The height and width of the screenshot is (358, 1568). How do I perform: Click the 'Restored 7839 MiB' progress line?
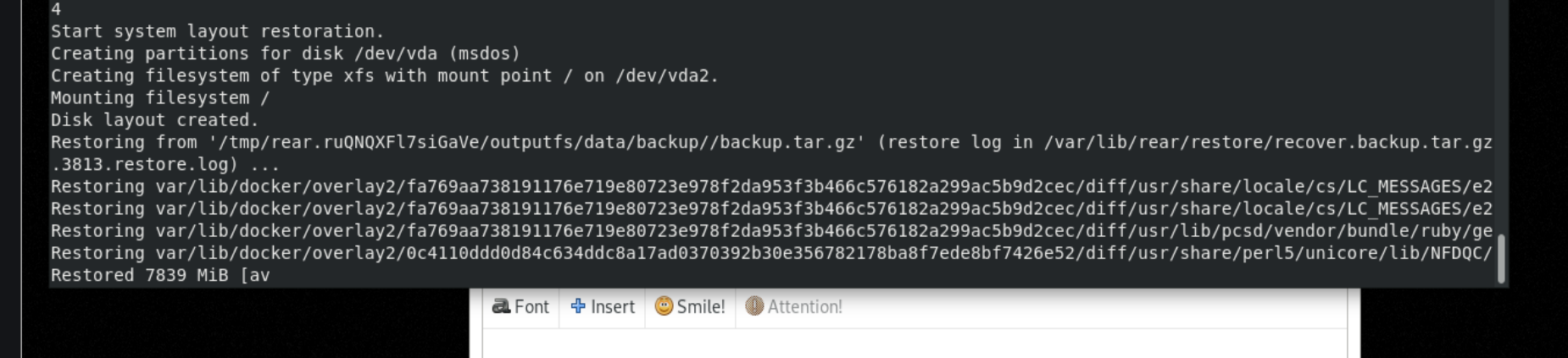[160, 275]
